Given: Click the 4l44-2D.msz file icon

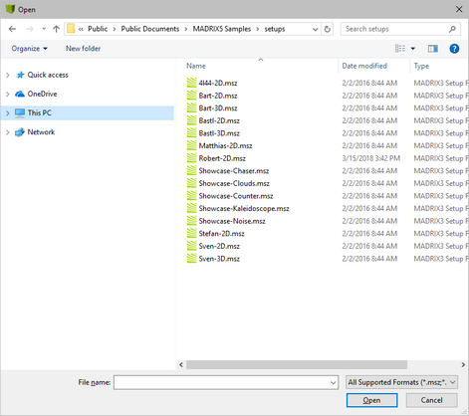Looking at the screenshot, I should 191,83.
